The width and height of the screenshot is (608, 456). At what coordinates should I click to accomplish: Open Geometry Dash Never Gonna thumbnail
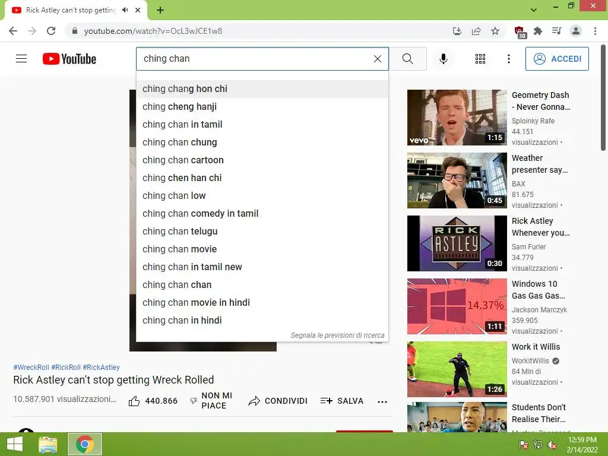457,118
